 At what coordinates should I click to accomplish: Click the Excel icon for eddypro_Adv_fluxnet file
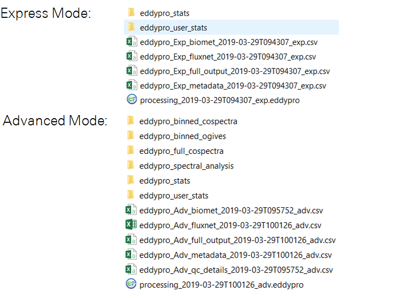pos(131,225)
